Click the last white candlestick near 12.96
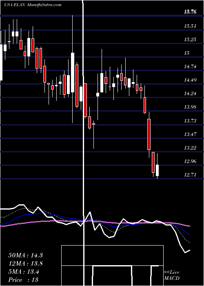 (157, 170)
